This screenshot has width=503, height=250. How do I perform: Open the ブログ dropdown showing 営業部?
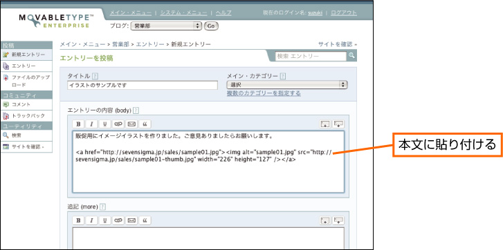(x=166, y=26)
